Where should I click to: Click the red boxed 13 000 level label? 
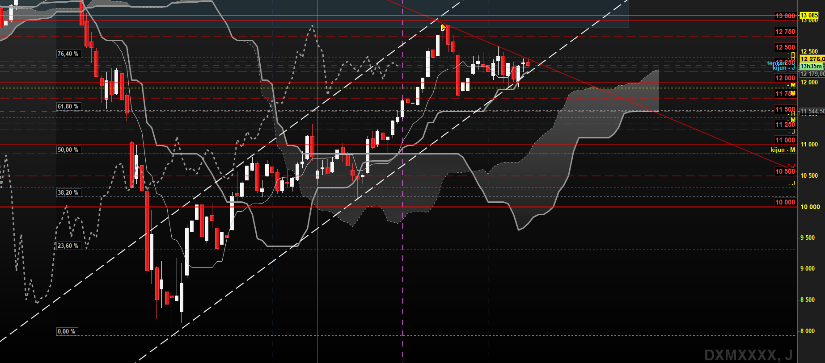(x=785, y=16)
